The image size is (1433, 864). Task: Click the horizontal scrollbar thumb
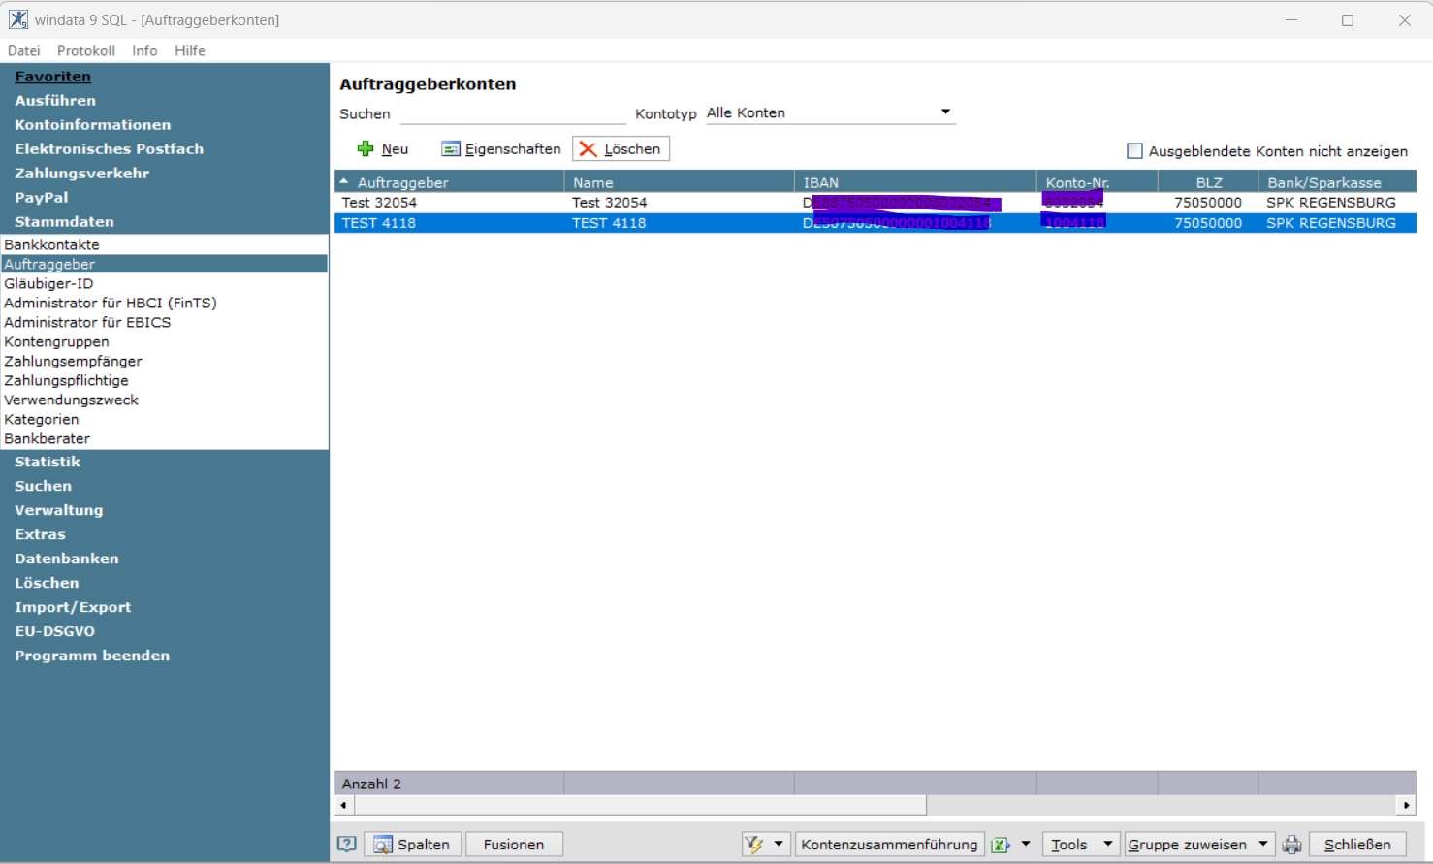[641, 805]
